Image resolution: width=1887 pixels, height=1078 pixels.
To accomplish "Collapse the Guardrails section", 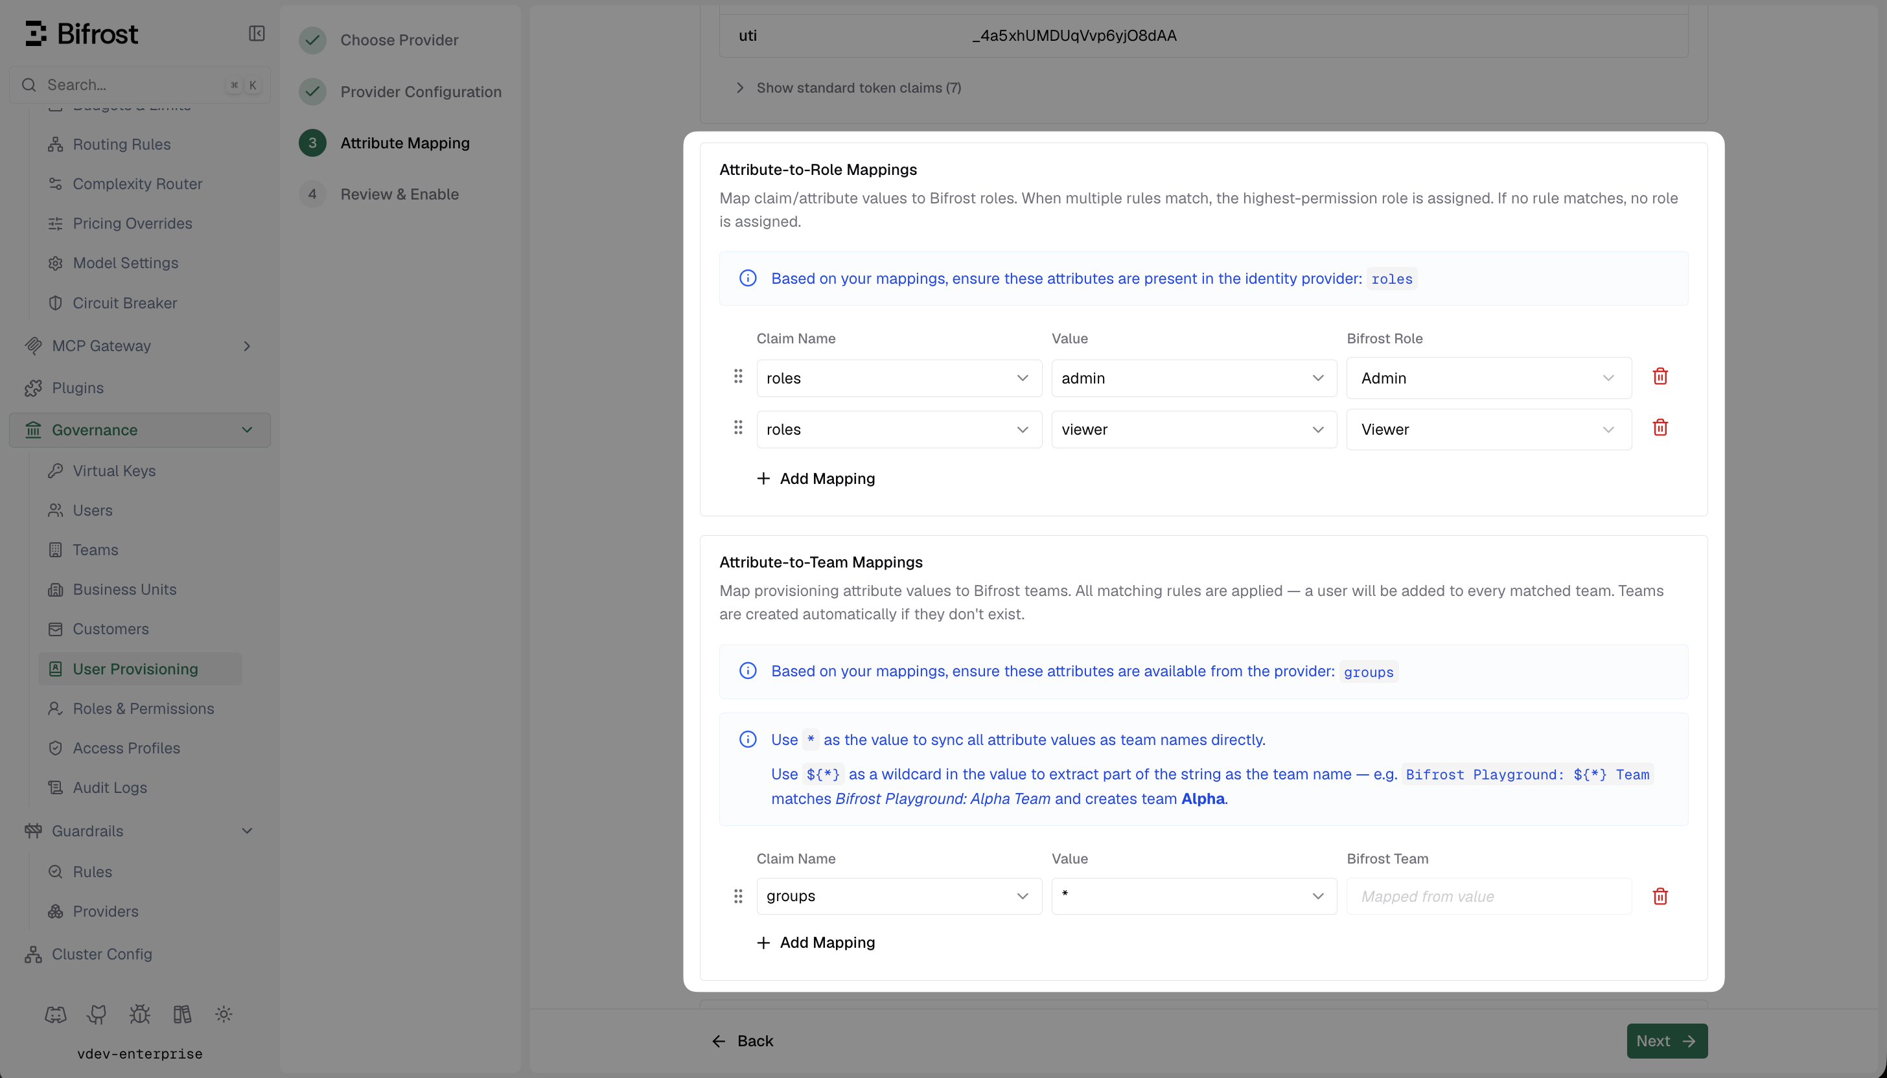I will 139,831.
